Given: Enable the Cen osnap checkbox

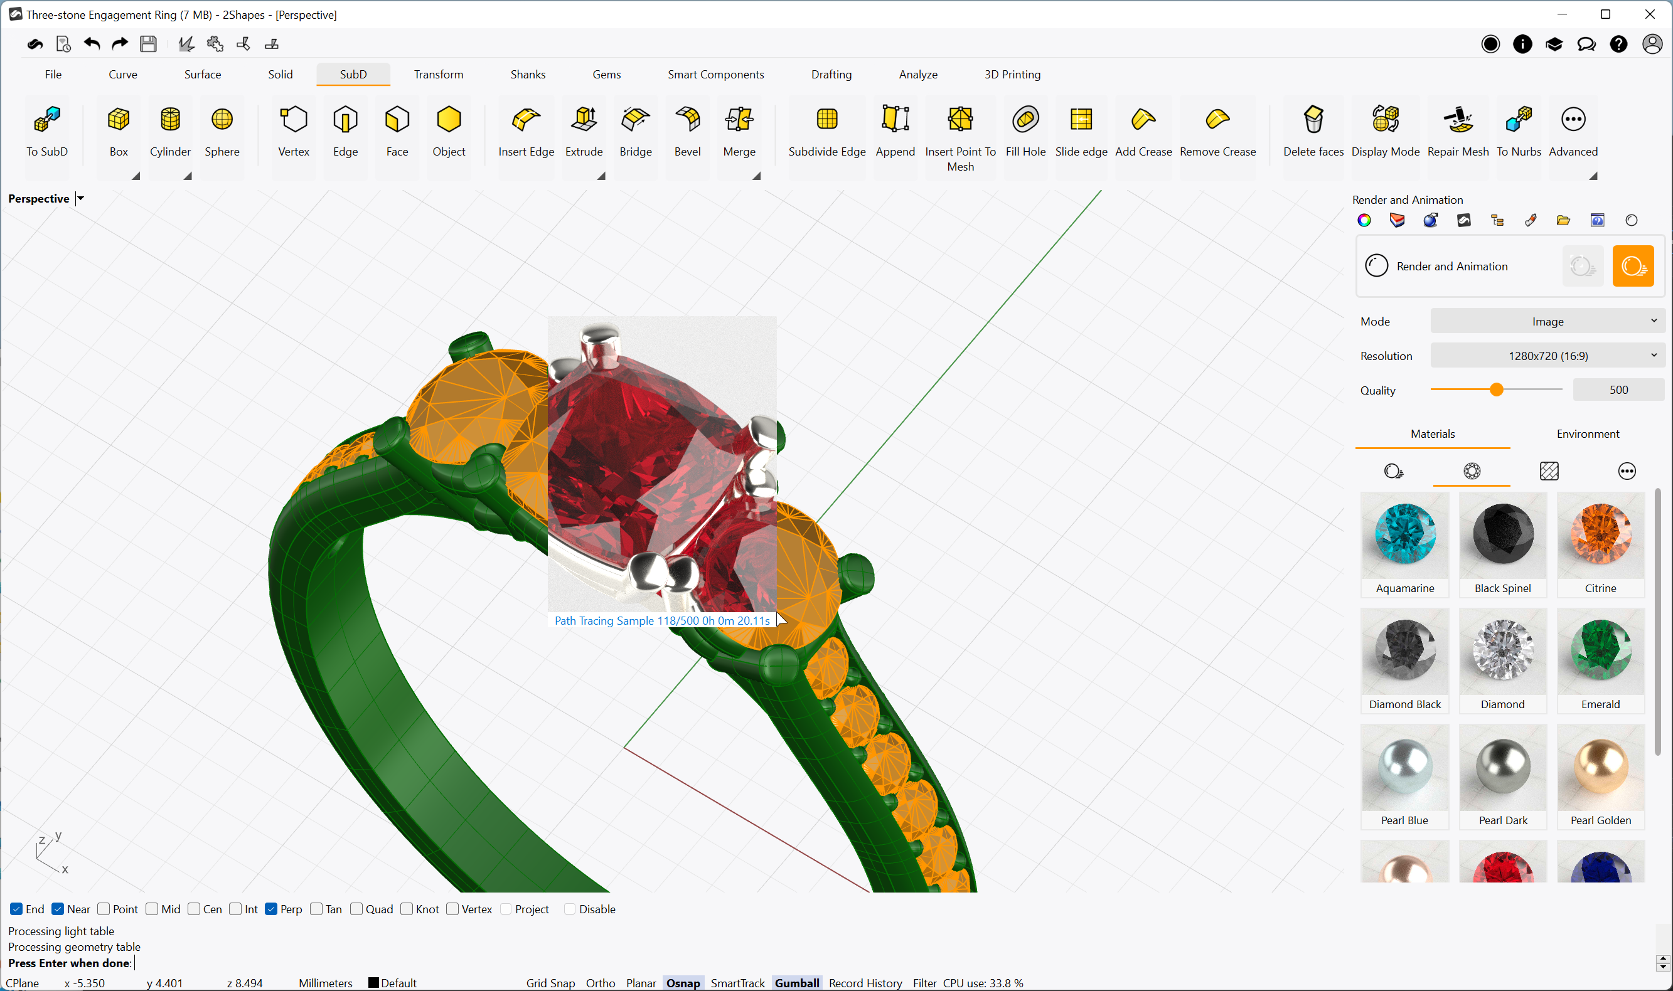Looking at the screenshot, I should click(194, 909).
